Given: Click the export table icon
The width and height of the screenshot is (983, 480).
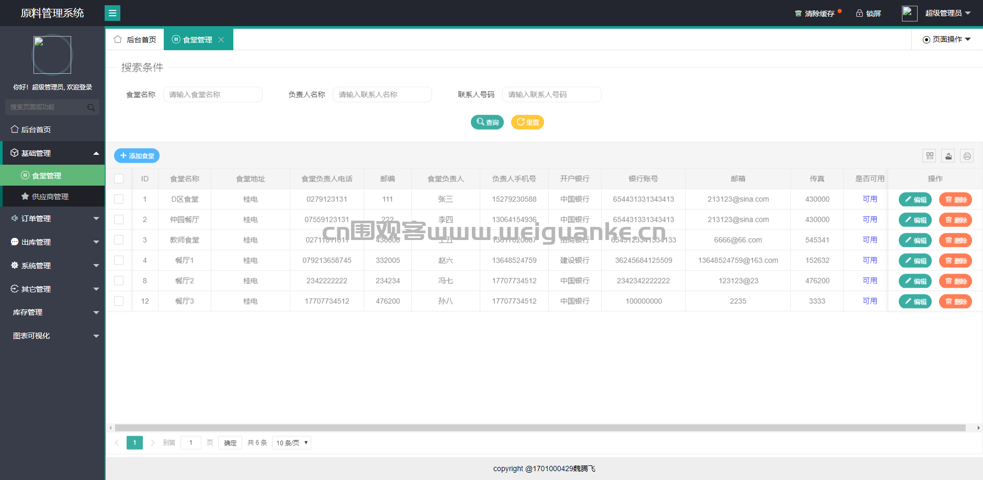Looking at the screenshot, I should click(x=948, y=156).
